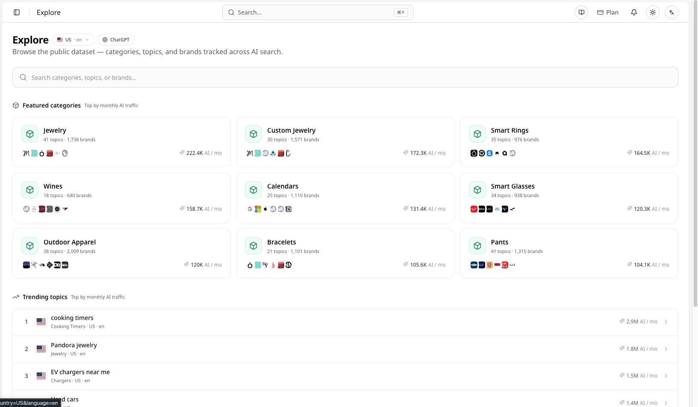
Task: Open notifications bell icon
Action: click(x=634, y=12)
